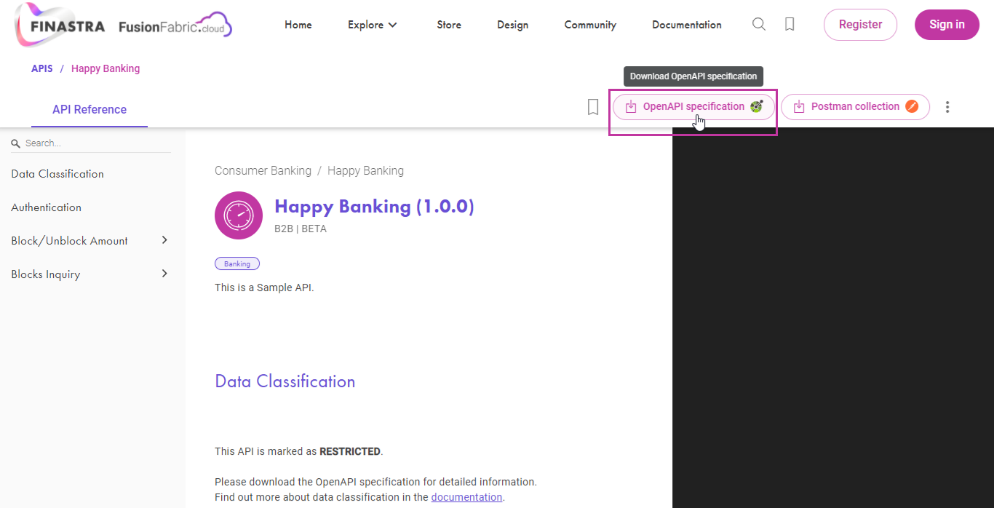Click the bookmark icon in top navigation bar
Image resolution: width=994 pixels, height=508 pixels.
tap(790, 24)
